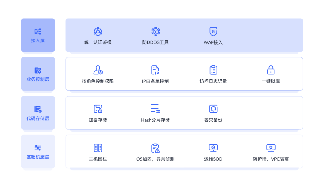Click the Hash分片存储 hash icon
Screen dimensions: 324x189
point(155,109)
